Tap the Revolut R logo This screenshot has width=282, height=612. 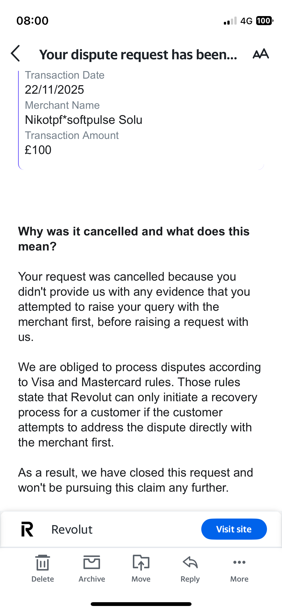coord(27,529)
